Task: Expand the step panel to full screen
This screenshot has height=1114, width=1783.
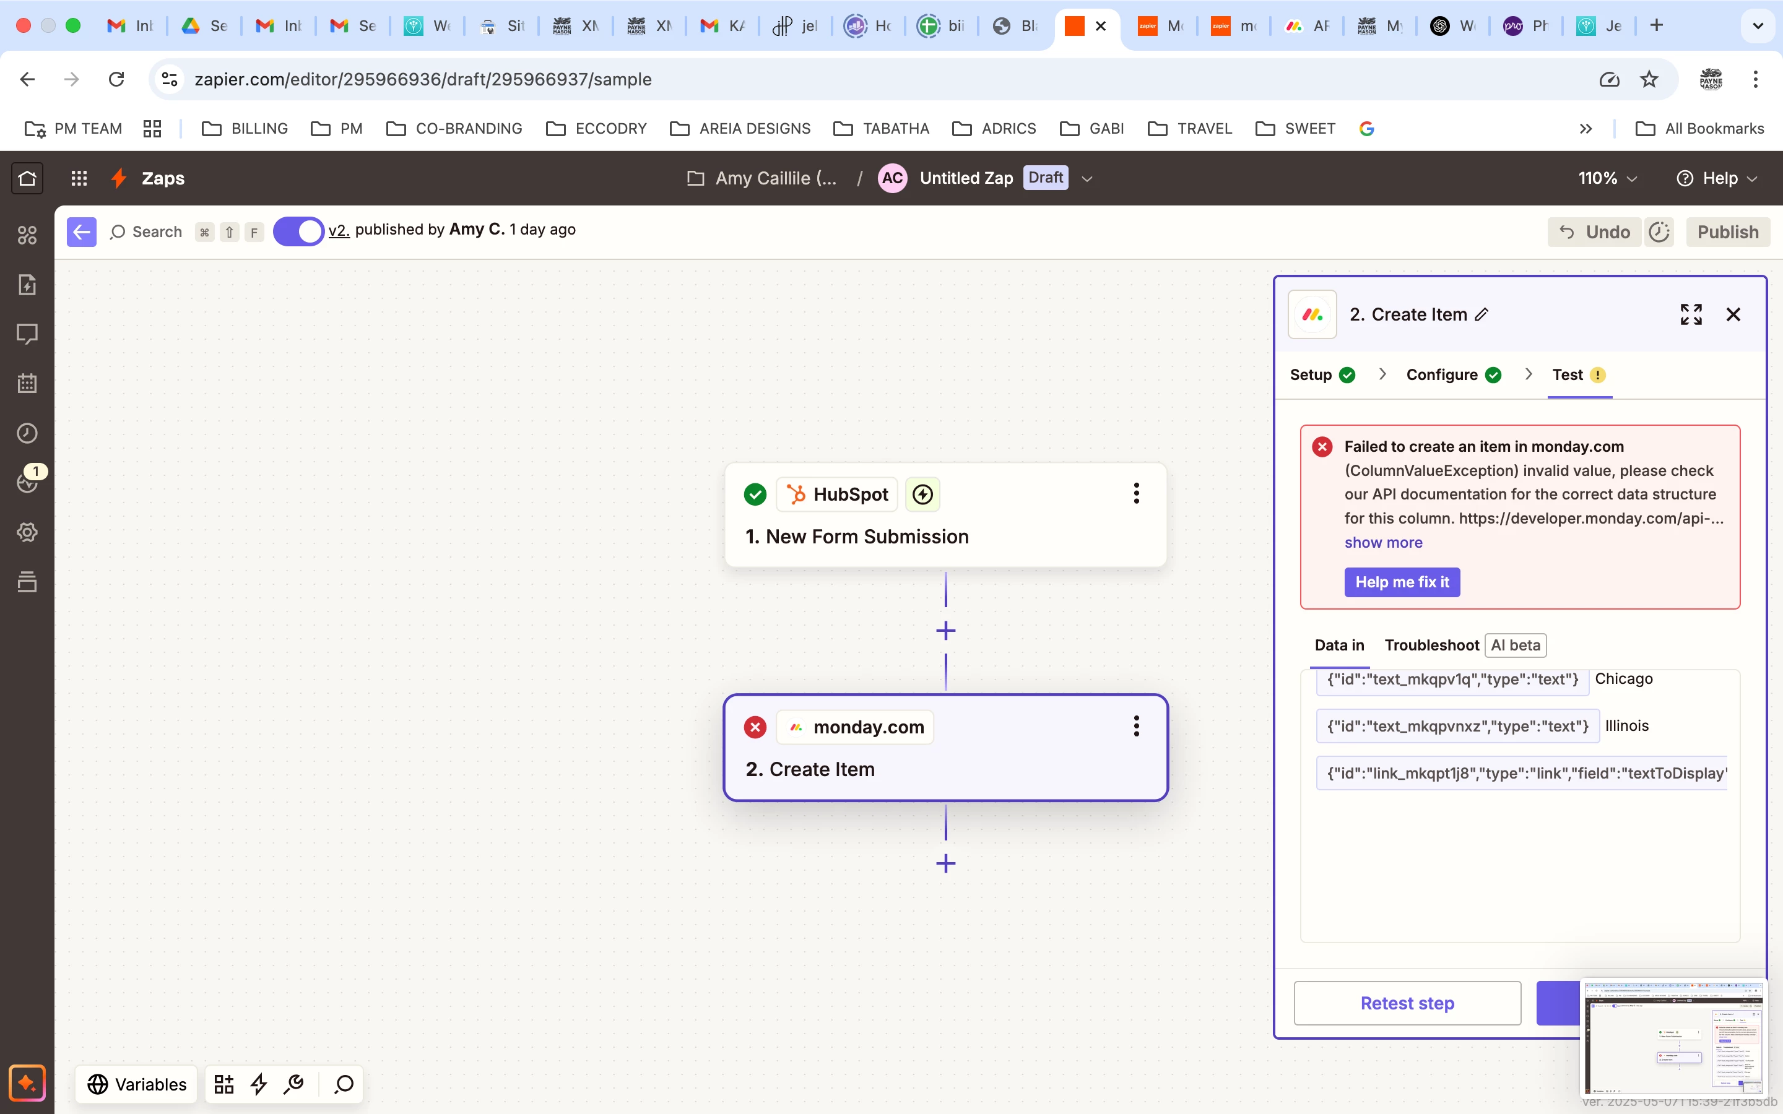Action: (x=1691, y=314)
